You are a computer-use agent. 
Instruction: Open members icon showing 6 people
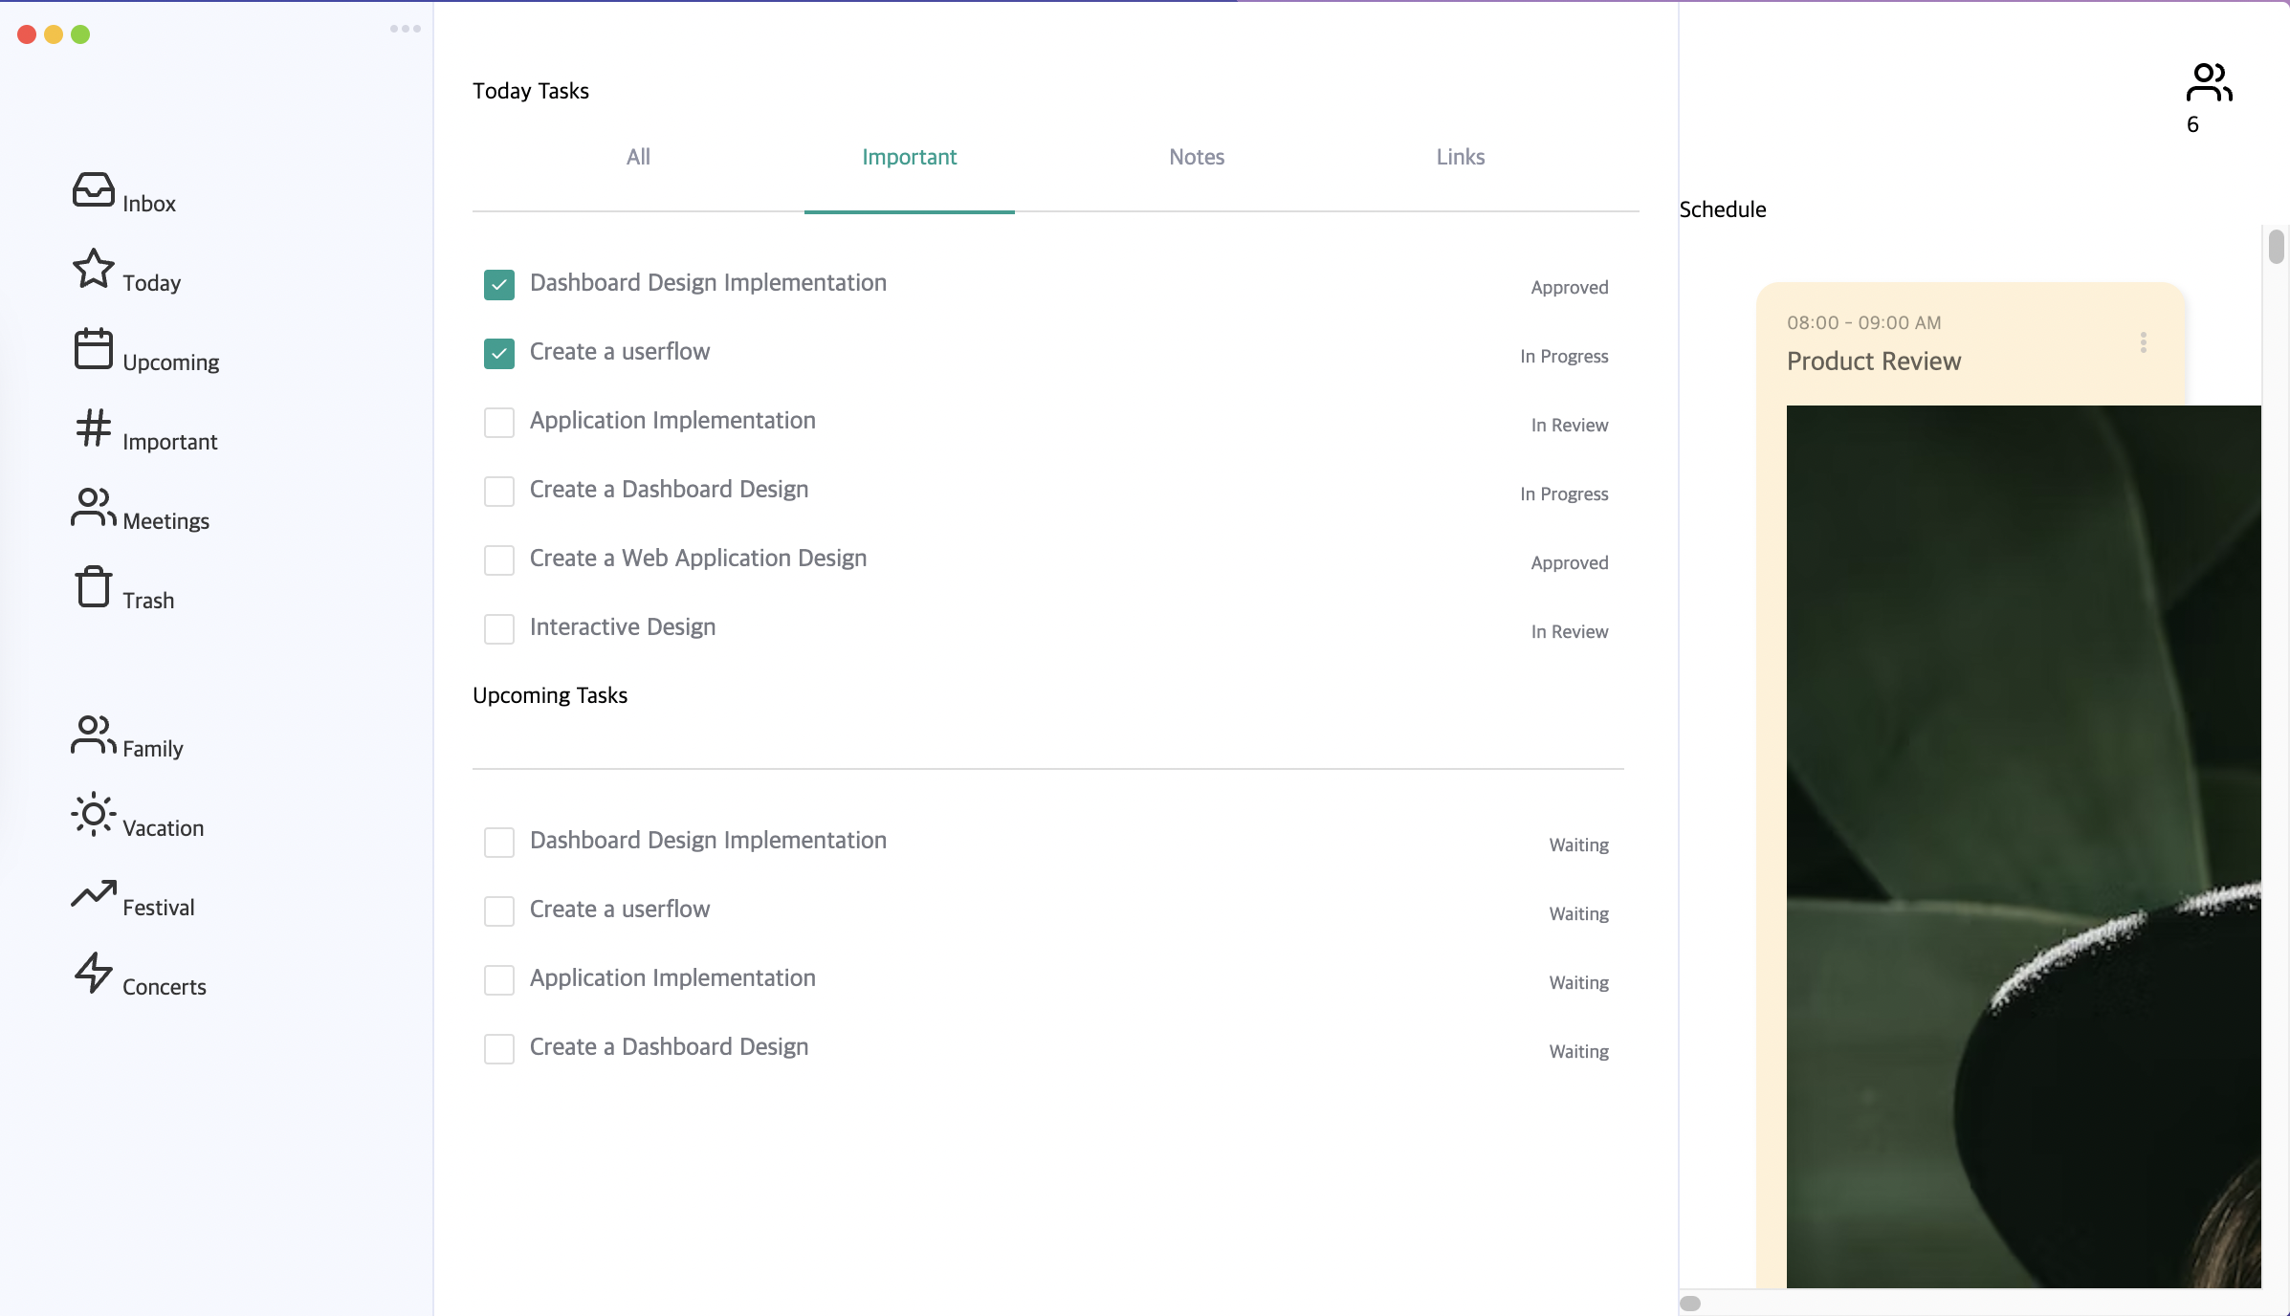coord(2209,83)
